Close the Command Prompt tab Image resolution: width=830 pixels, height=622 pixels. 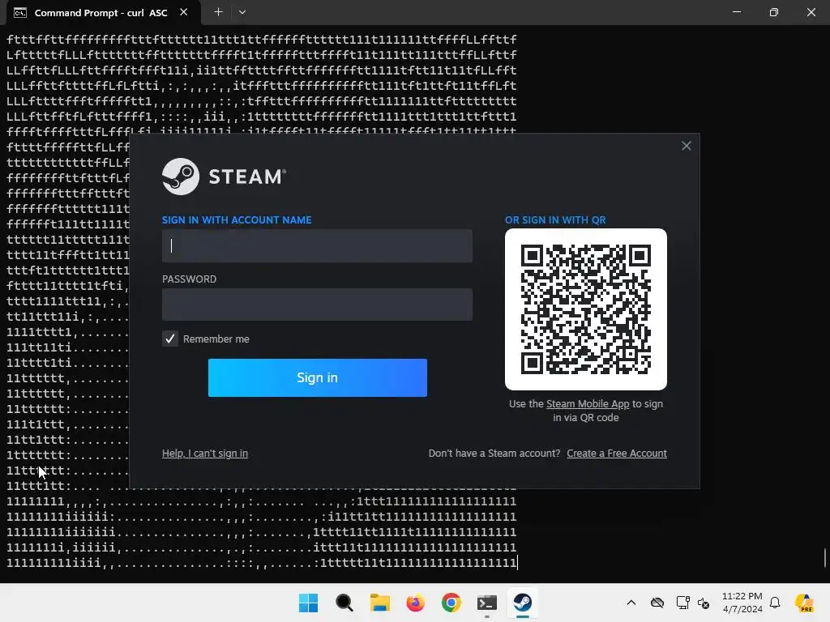coord(184,12)
